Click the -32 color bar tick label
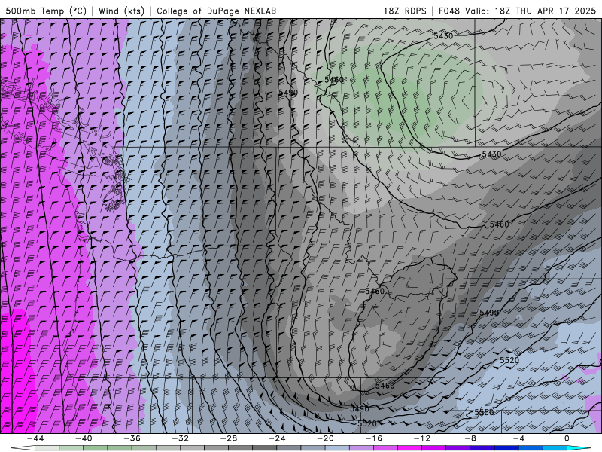Screen dimensions: 602x452 (x=180, y=438)
